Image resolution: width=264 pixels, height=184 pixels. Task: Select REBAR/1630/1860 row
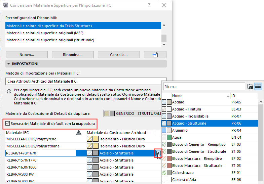click(83, 167)
